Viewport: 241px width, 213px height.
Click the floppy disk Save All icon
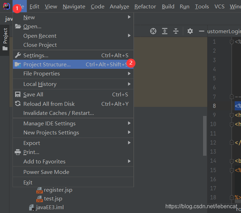coord(18,95)
